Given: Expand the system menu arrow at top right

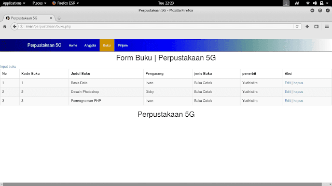Looking at the screenshot, I should pos(327,3).
